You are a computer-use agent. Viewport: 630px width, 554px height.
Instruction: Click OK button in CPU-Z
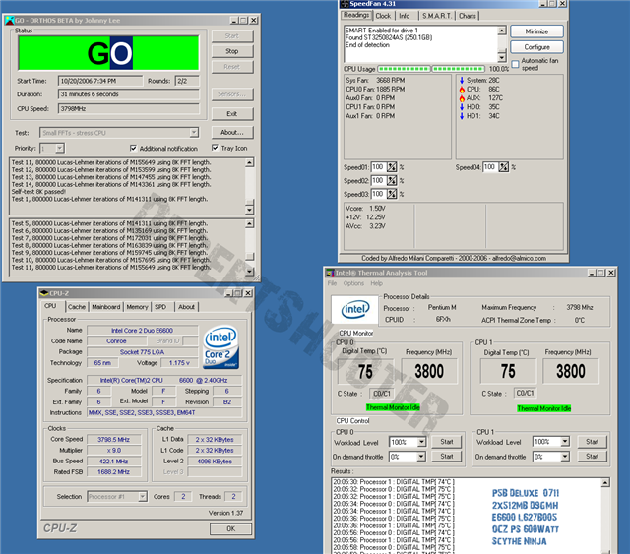click(x=231, y=528)
